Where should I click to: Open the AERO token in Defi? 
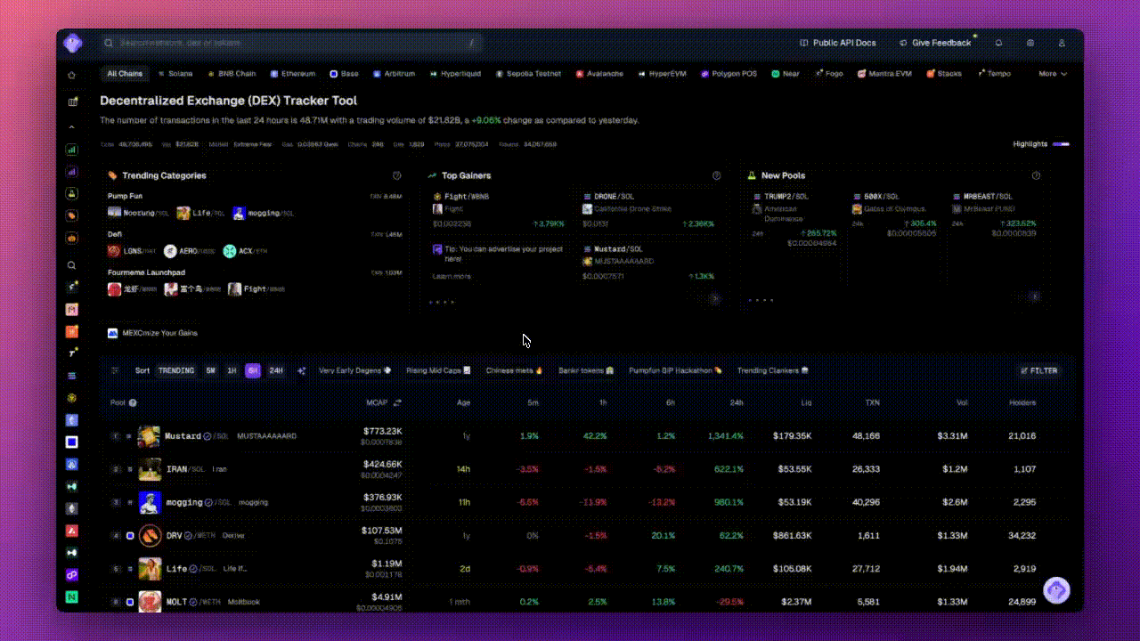(x=191, y=251)
